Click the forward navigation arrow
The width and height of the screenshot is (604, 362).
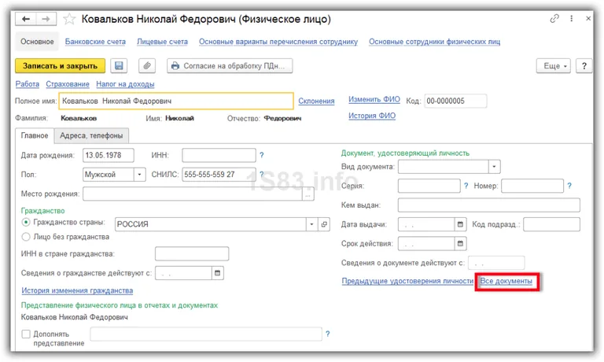[x=46, y=18]
